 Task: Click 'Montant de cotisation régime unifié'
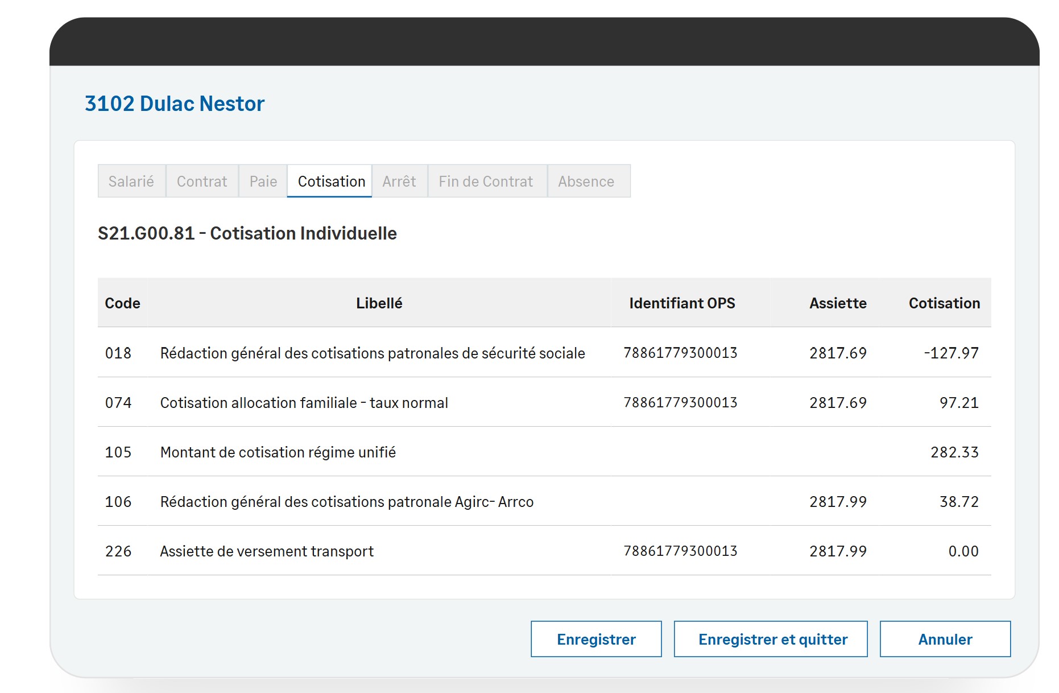(x=278, y=452)
